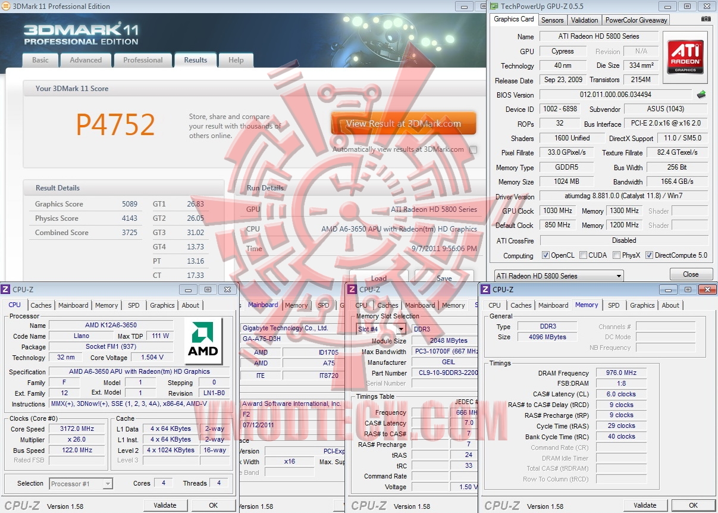Click the Driver Version field in GPU-Z
The width and height of the screenshot is (718, 513).
pyautogui.click(x=623, y=196)
